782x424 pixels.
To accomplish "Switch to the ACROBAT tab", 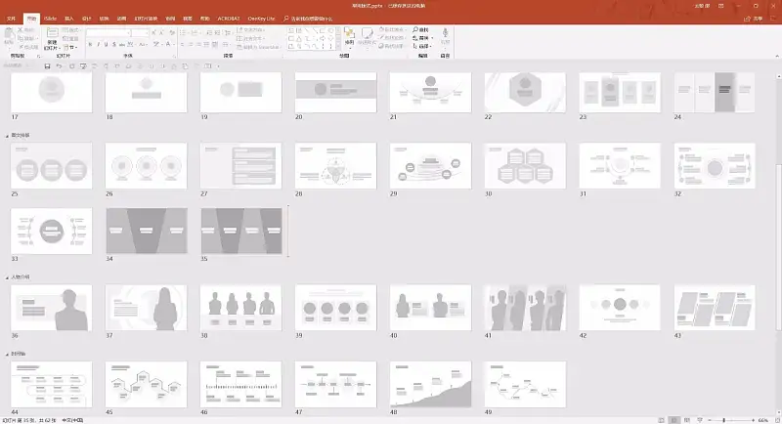I will tap(229, 19).
